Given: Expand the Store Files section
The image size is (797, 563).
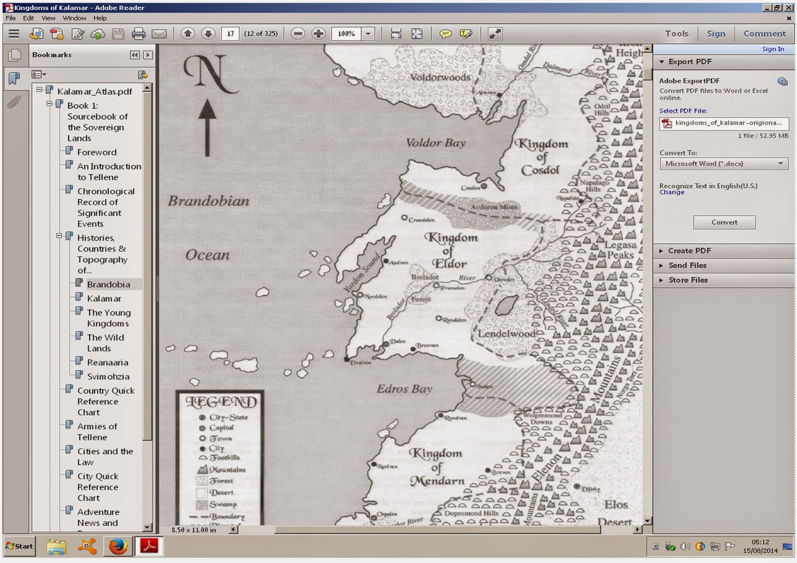Looking at the screenshot, I should pyautogui.click(x=662, y=280).
